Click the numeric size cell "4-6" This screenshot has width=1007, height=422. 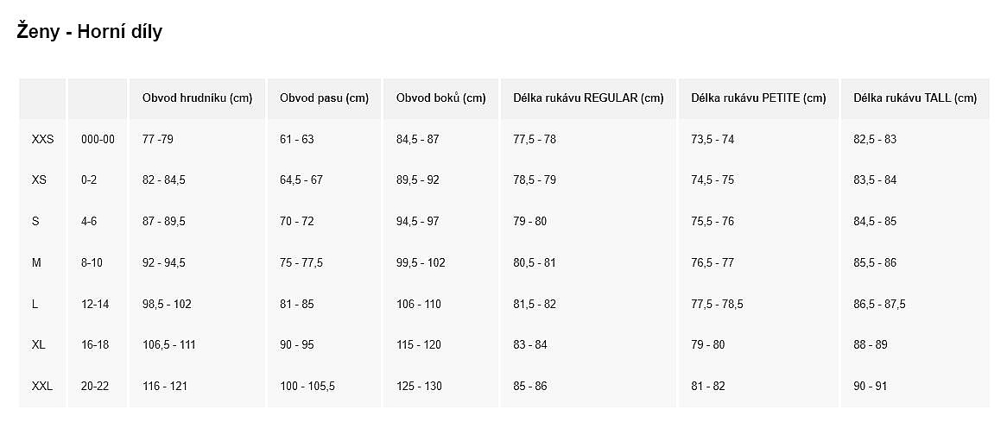(89, 222)
